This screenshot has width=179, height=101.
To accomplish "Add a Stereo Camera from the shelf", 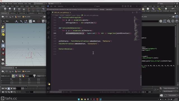I will (x=173, y=10).
